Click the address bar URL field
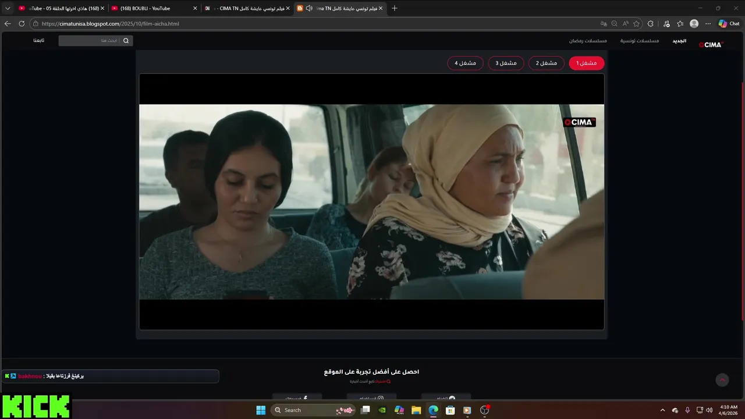This screenshot has height=419, width=745. [314, 24]
